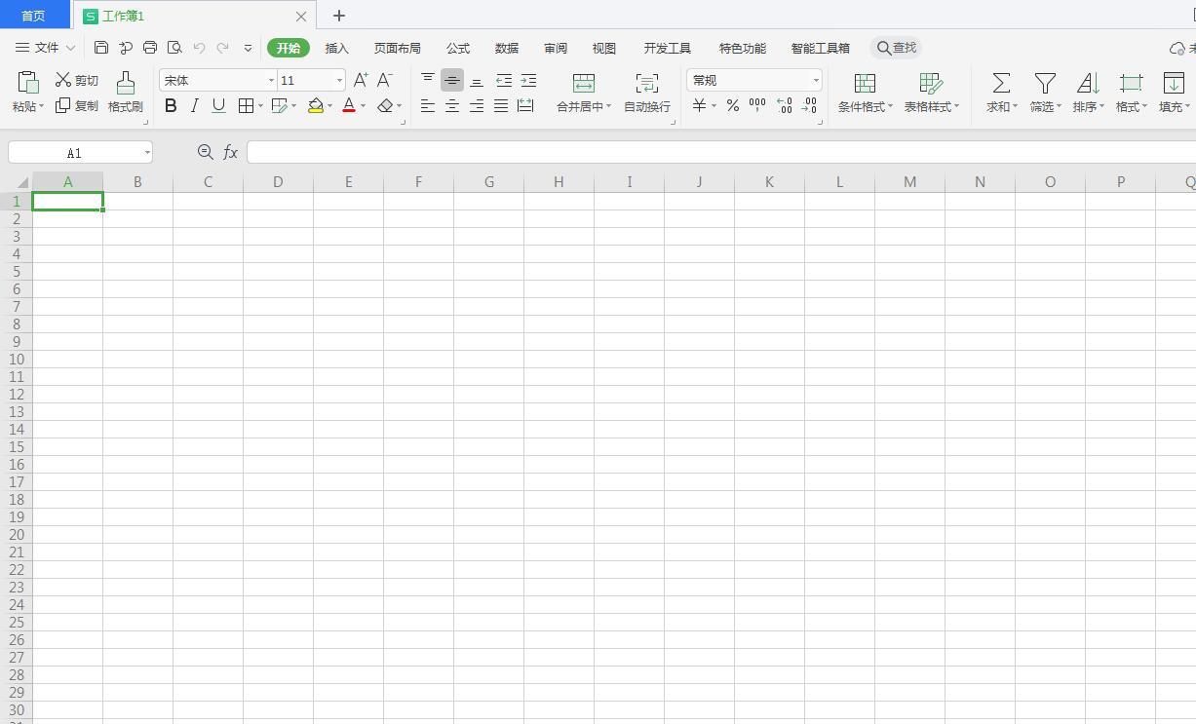Expand currency ¥ format dropdown arrow
Screen dimensions: 1196x724
[714, 106]
